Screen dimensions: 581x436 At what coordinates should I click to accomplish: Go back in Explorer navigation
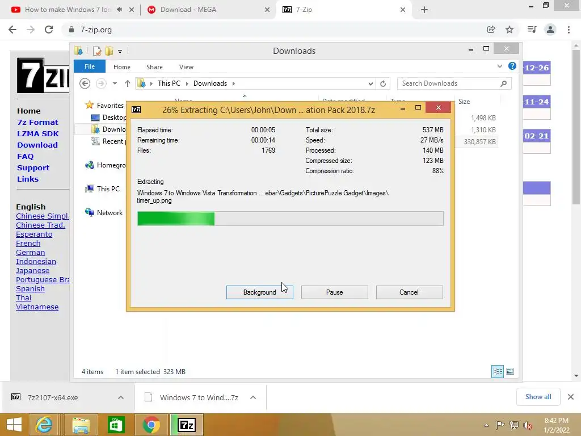pyautogui.click(x=85, y=83)
